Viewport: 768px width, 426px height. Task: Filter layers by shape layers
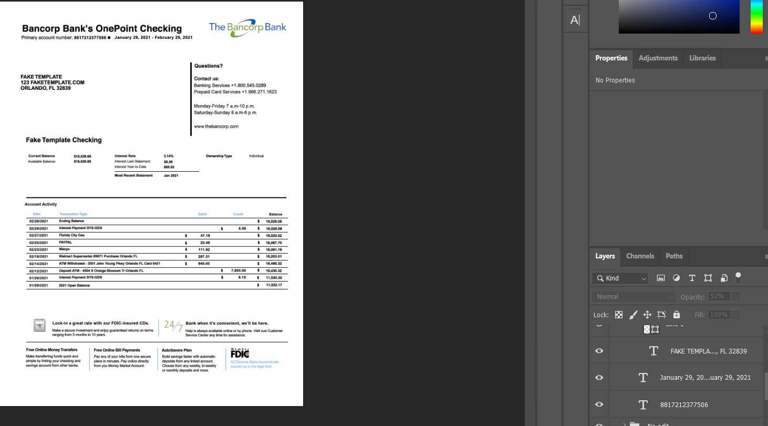[708, 278]
